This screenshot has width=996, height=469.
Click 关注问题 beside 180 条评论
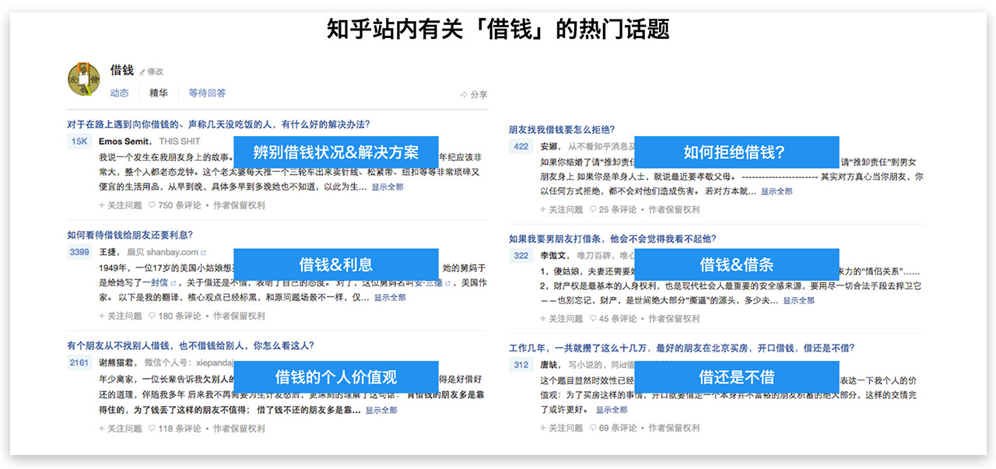(x=121, y=316)
